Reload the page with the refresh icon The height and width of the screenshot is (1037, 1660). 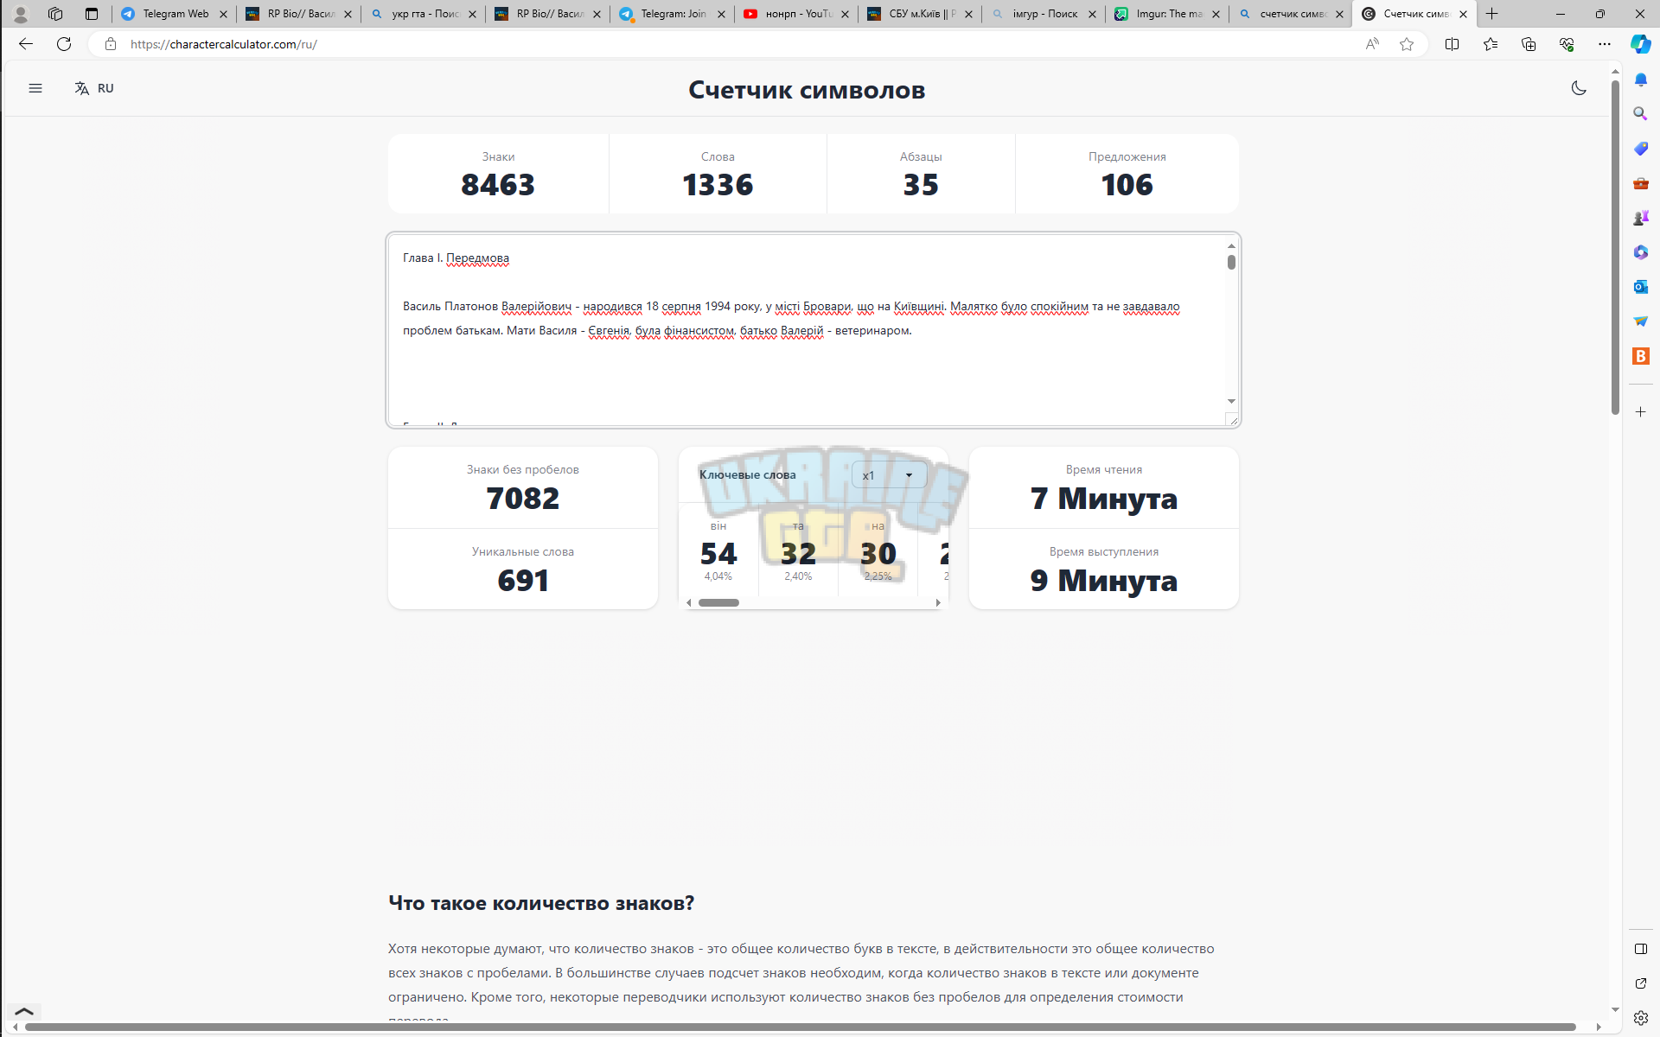tap(64, 44)
